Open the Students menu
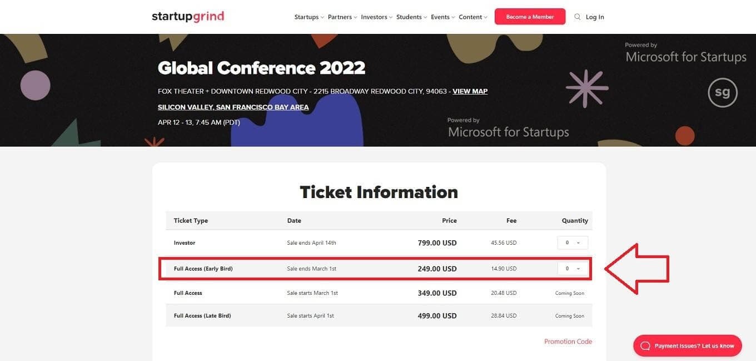Image resolution: width=756 pixels, height=361 pixels. tap(409, 17)
